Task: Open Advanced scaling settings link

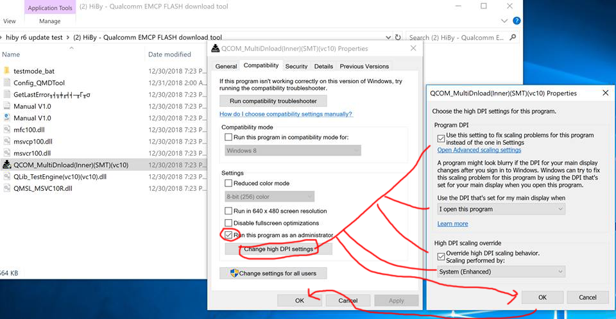Action: pyautogui.click(x=479, y=150)
